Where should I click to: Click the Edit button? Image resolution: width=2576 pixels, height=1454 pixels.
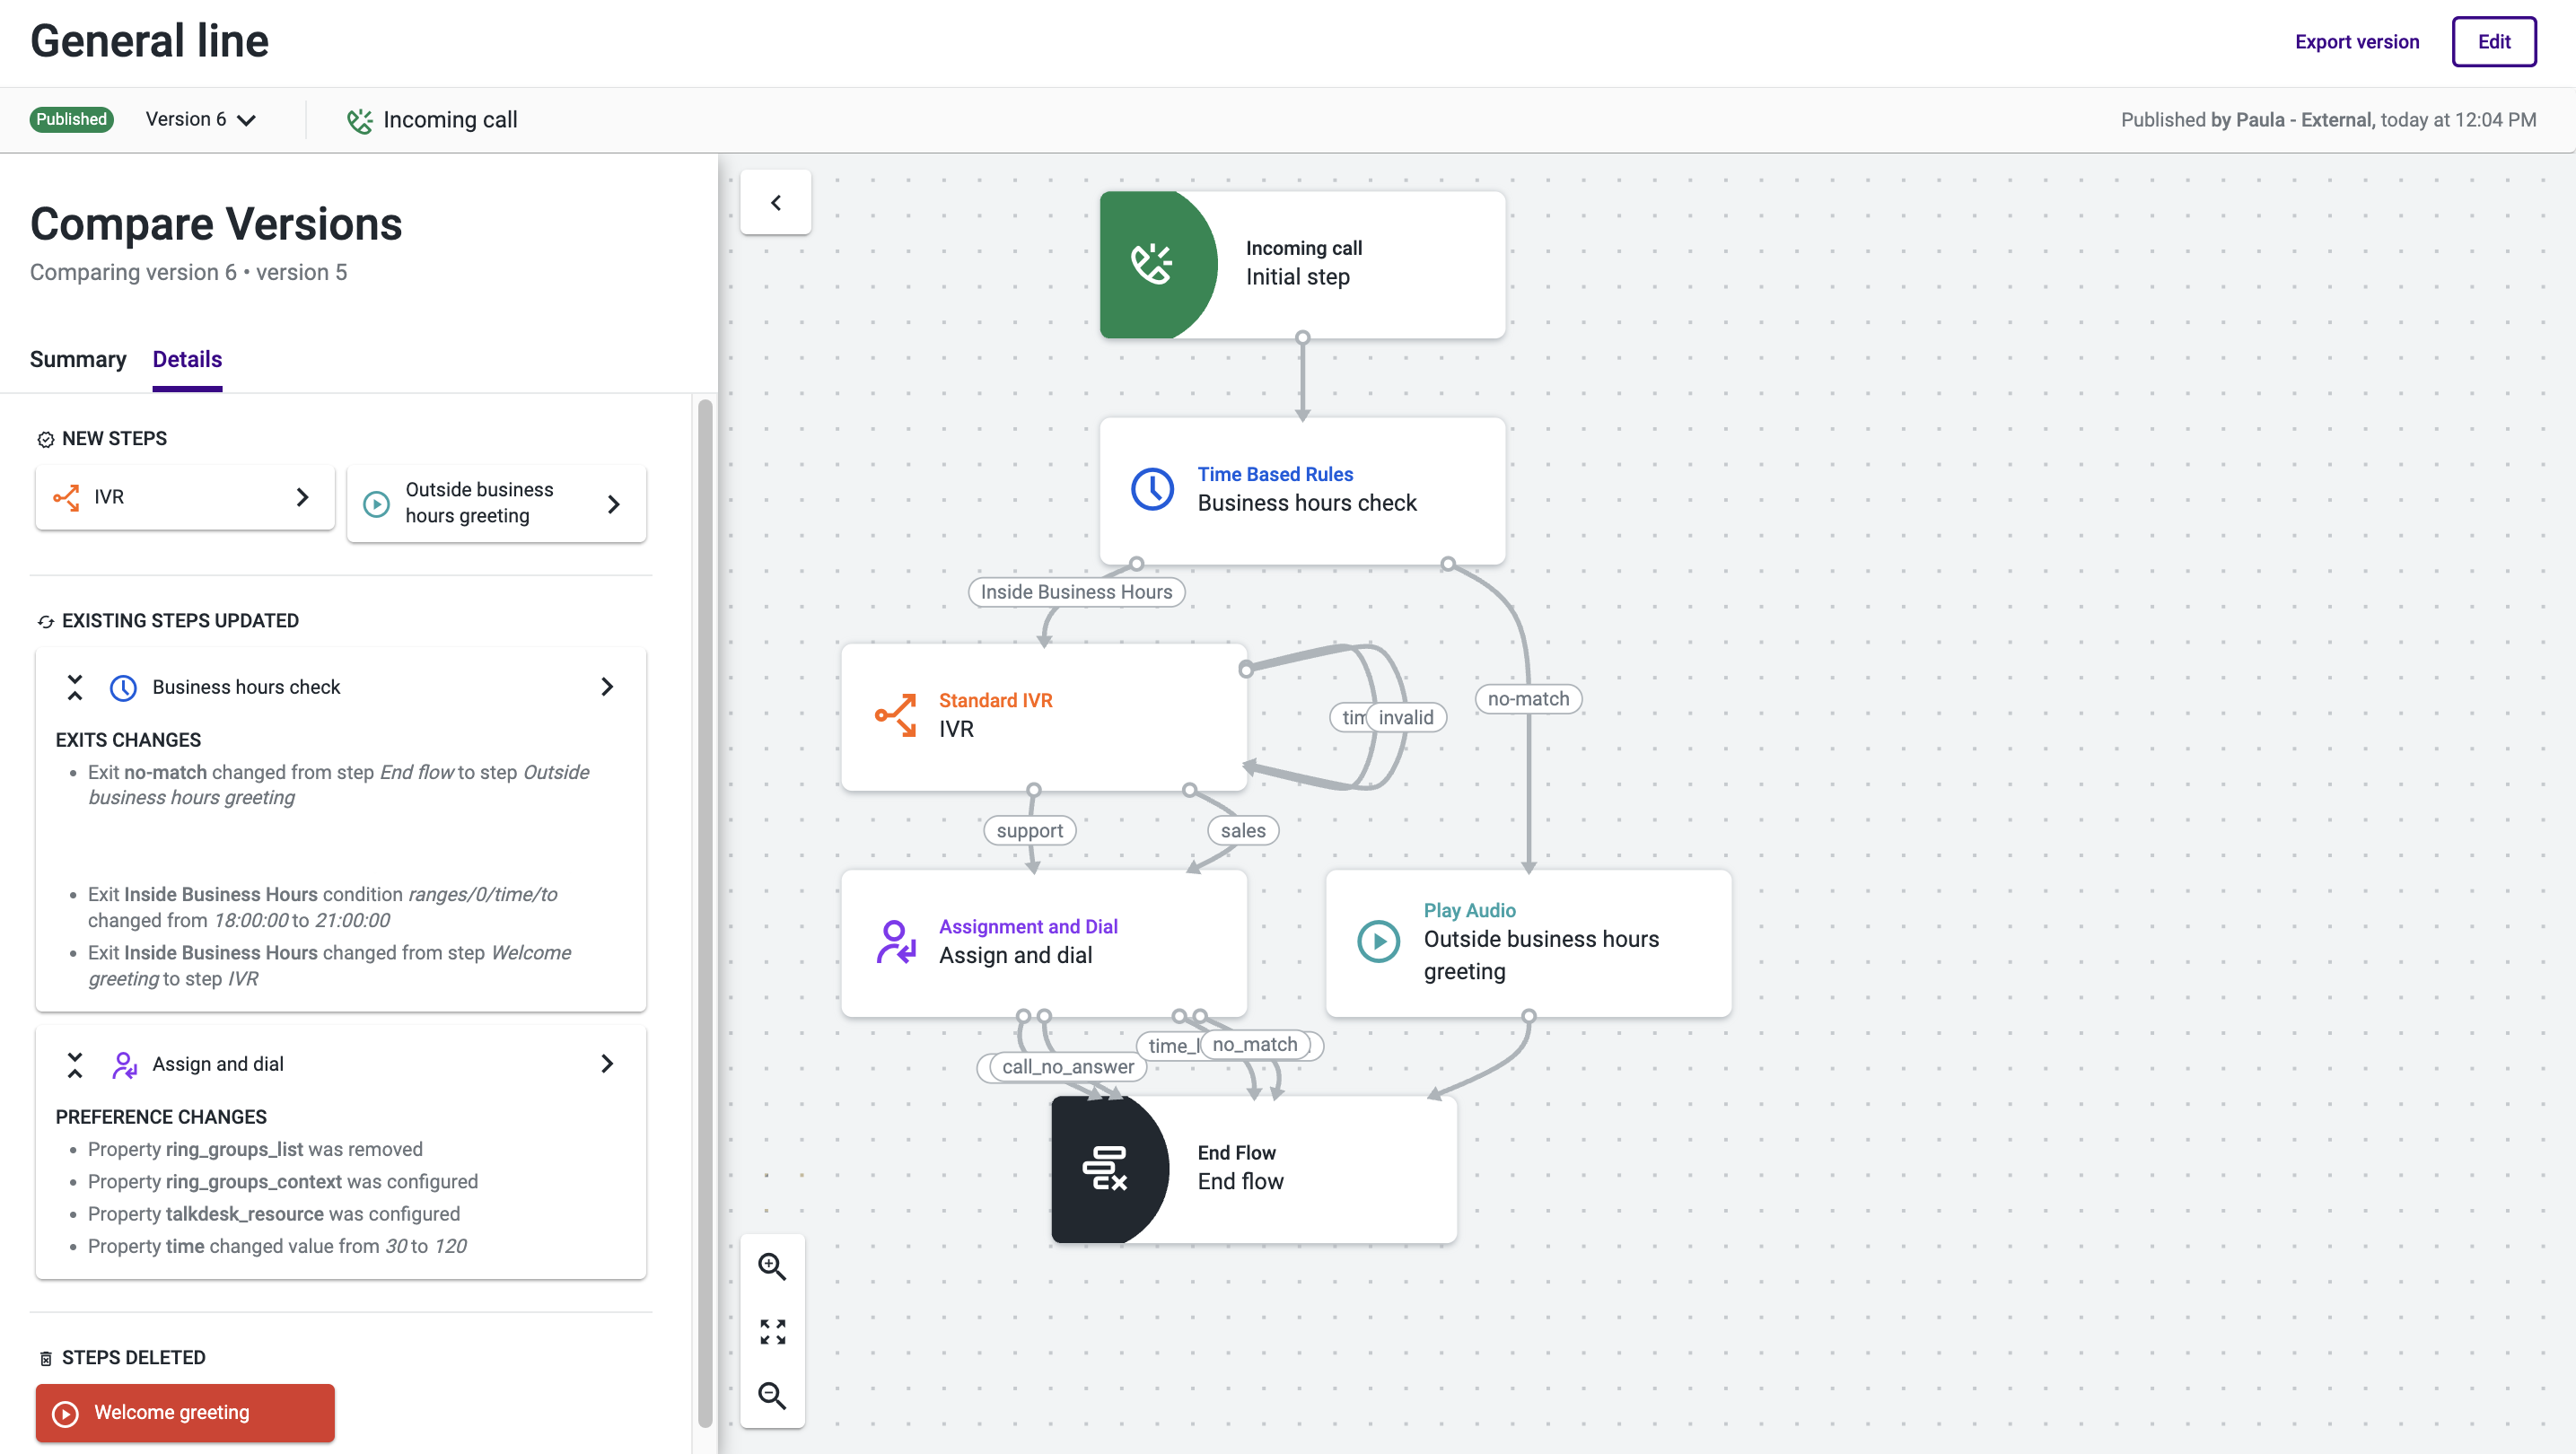[2494, 41]
